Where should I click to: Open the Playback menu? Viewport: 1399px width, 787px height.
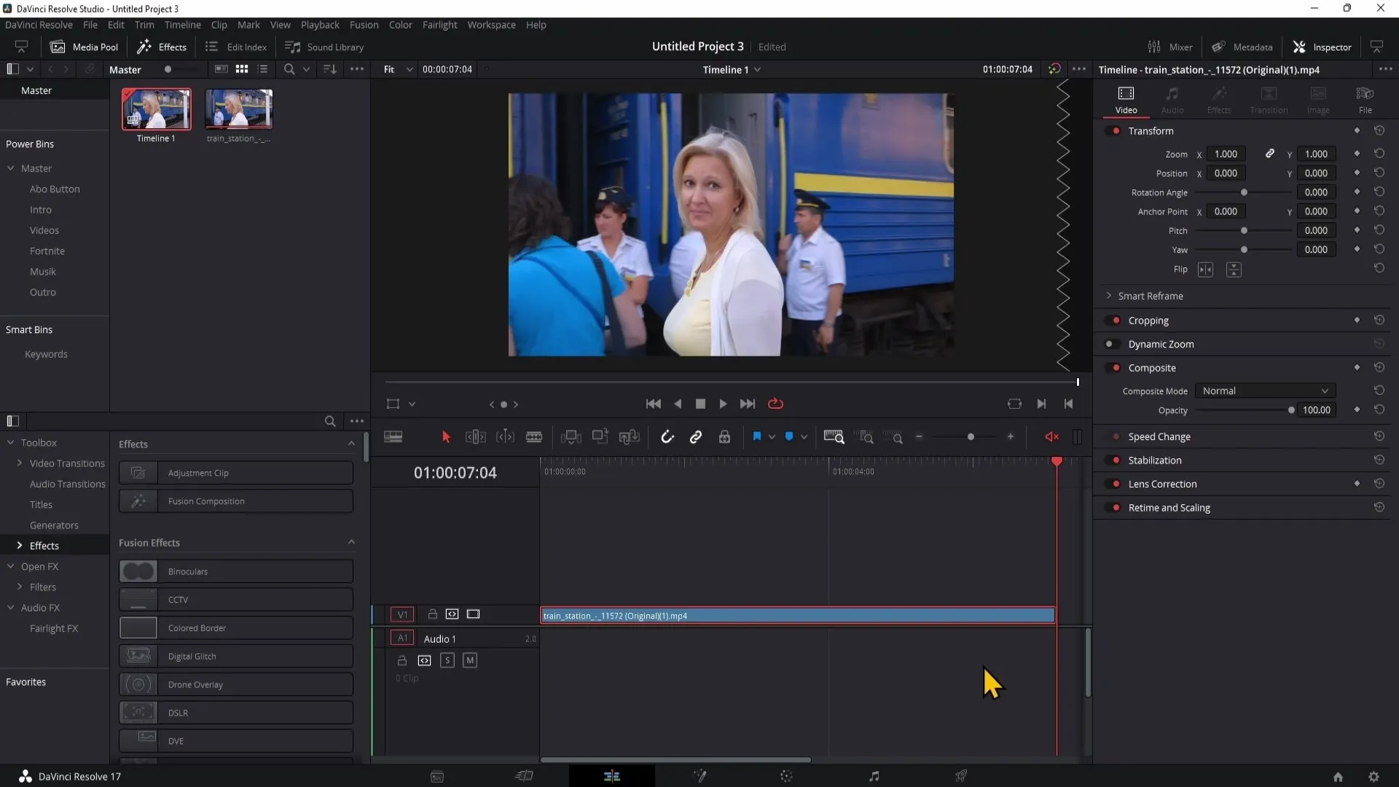[321, 25]
